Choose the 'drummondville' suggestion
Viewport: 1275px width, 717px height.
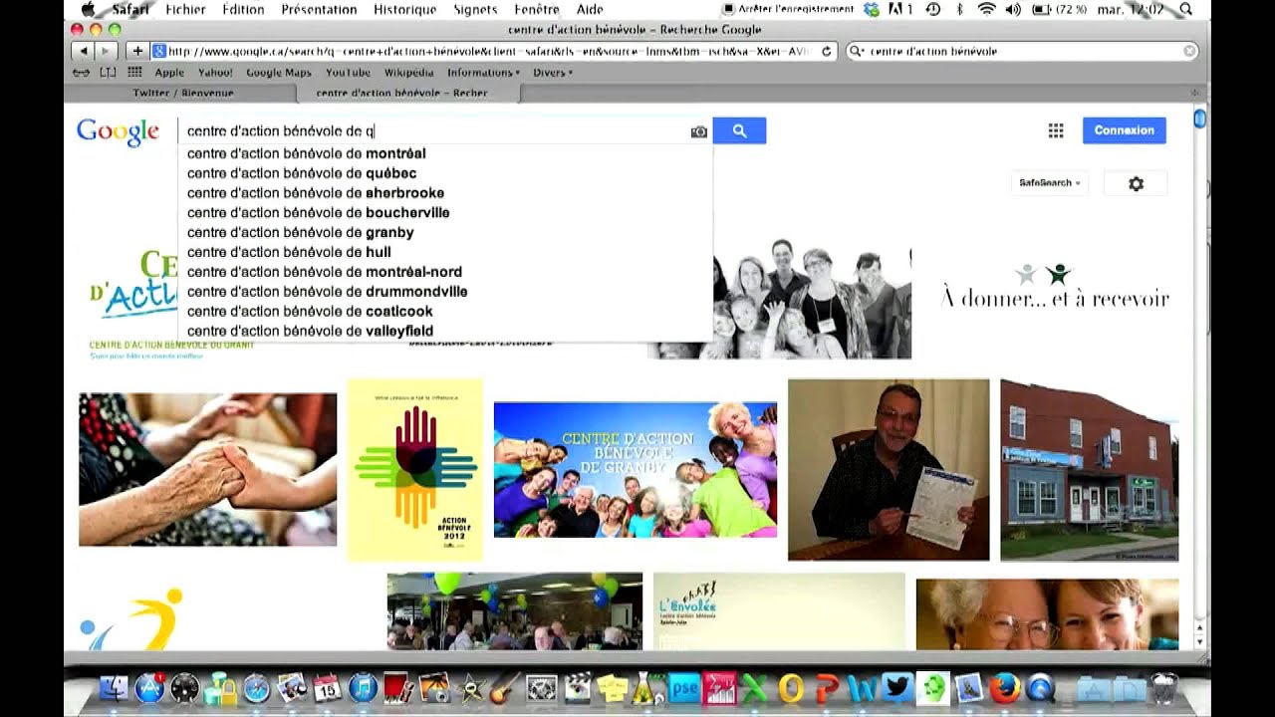tap(446, 292)
